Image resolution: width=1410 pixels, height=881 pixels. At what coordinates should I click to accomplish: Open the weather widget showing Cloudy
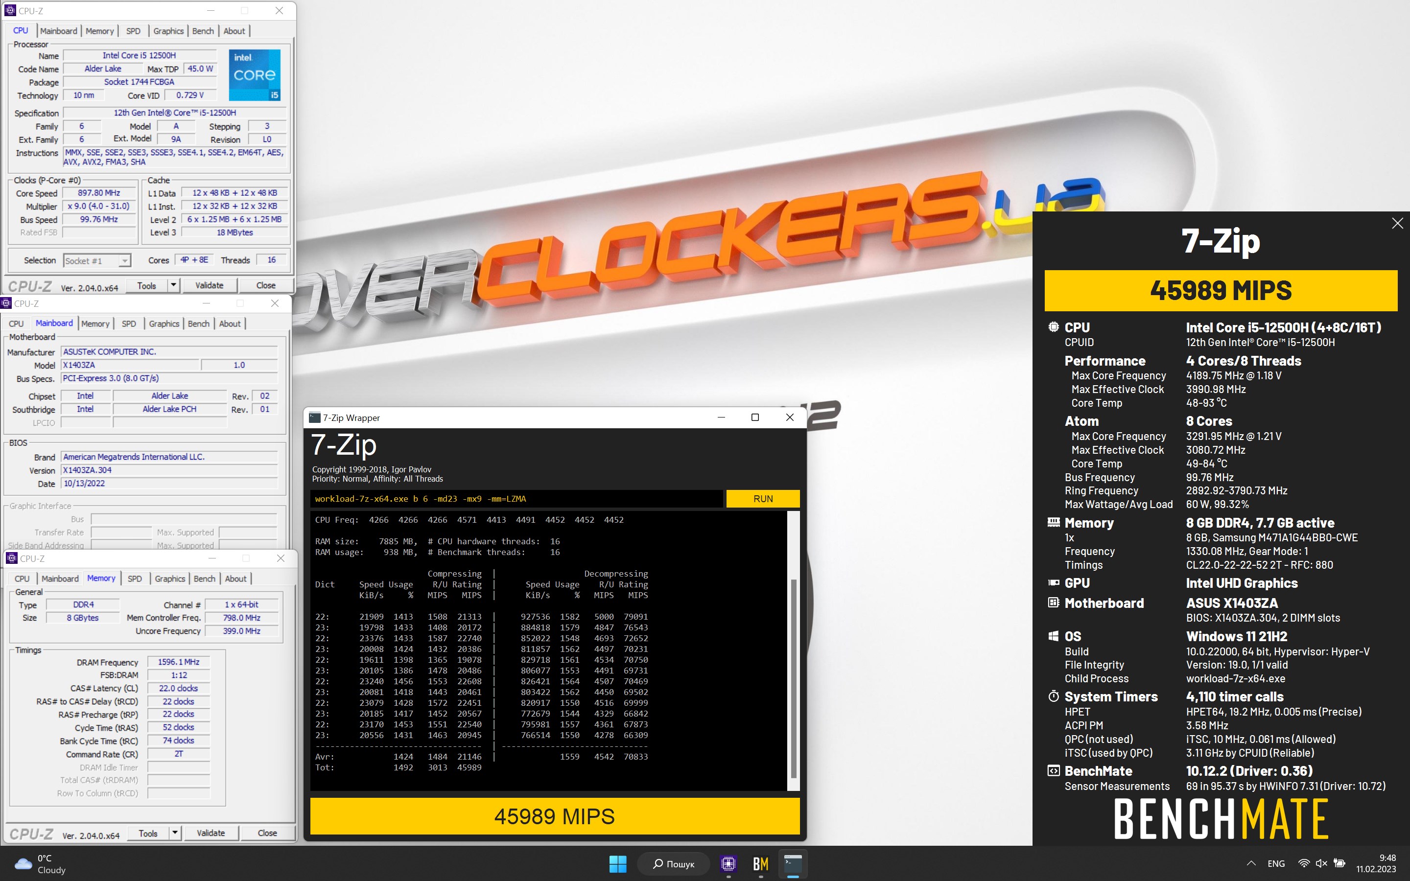coord(41,863)
